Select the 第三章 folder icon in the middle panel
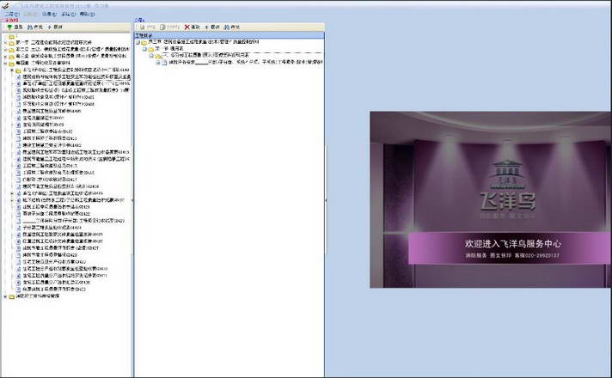Screen dimensions: 612x378 (x=144, y=42)
